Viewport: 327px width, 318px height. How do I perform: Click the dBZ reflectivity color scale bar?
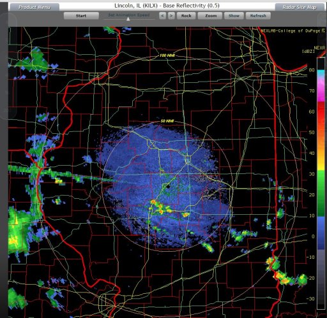pyautogui.click(x=321, y=184)
